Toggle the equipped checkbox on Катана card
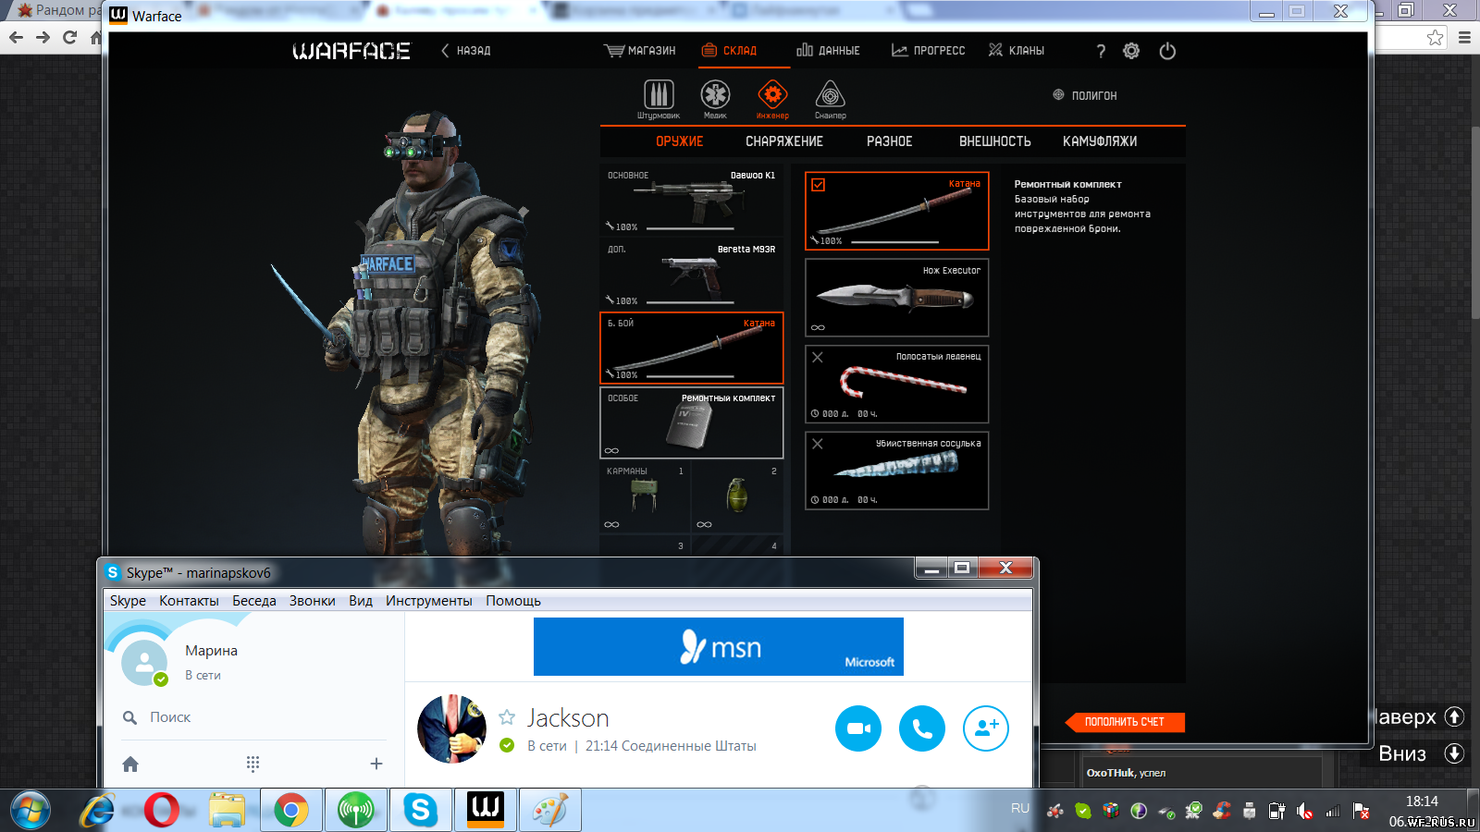This screenshot has width=1480, height=832. pos(818,185)
